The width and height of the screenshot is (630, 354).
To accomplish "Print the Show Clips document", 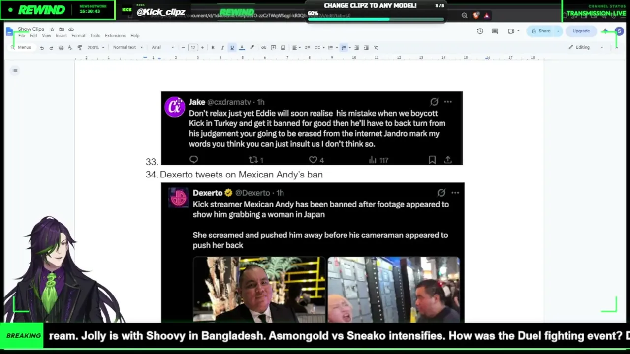I will click(61, 48).
